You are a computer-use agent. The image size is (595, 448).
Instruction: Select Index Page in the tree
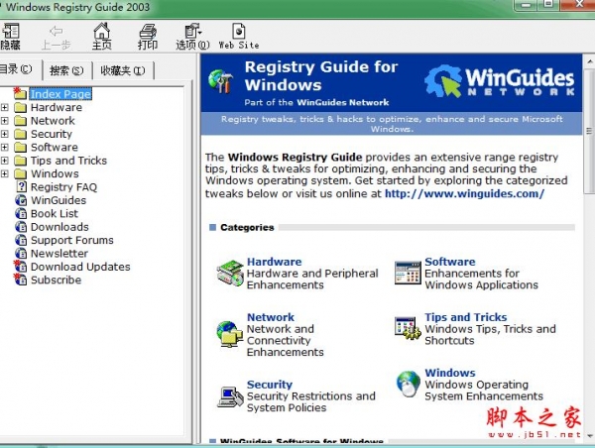click(60, 94)
